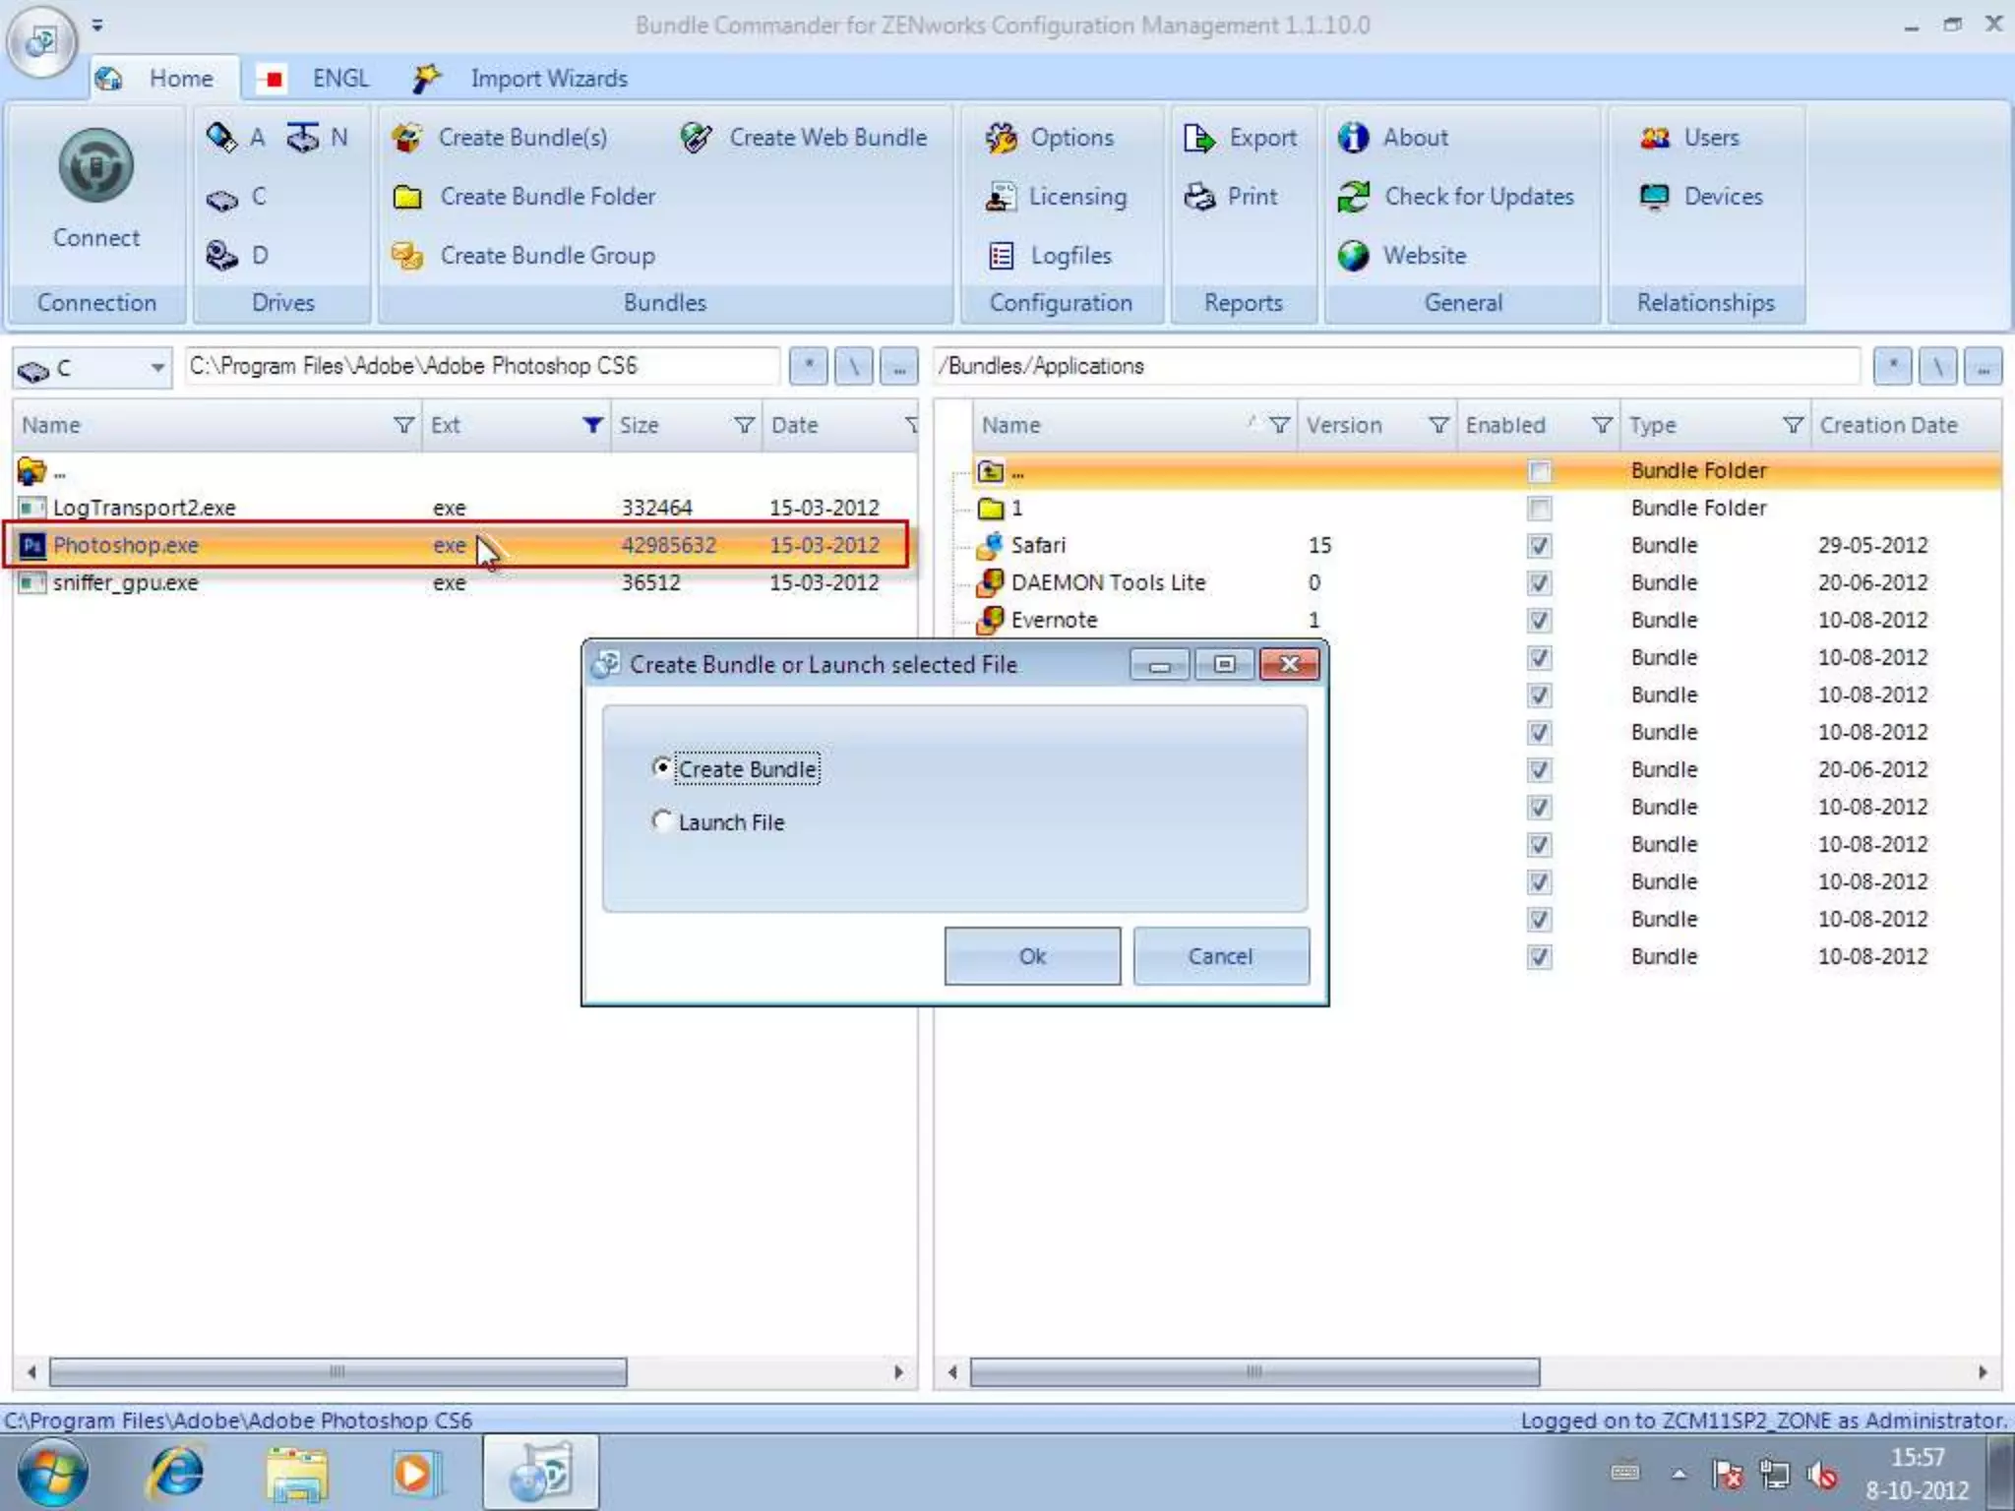The width and height of the screenshot is (2015, 1511).
Task: Select the Launch File radio button
Action: (662, 820)
